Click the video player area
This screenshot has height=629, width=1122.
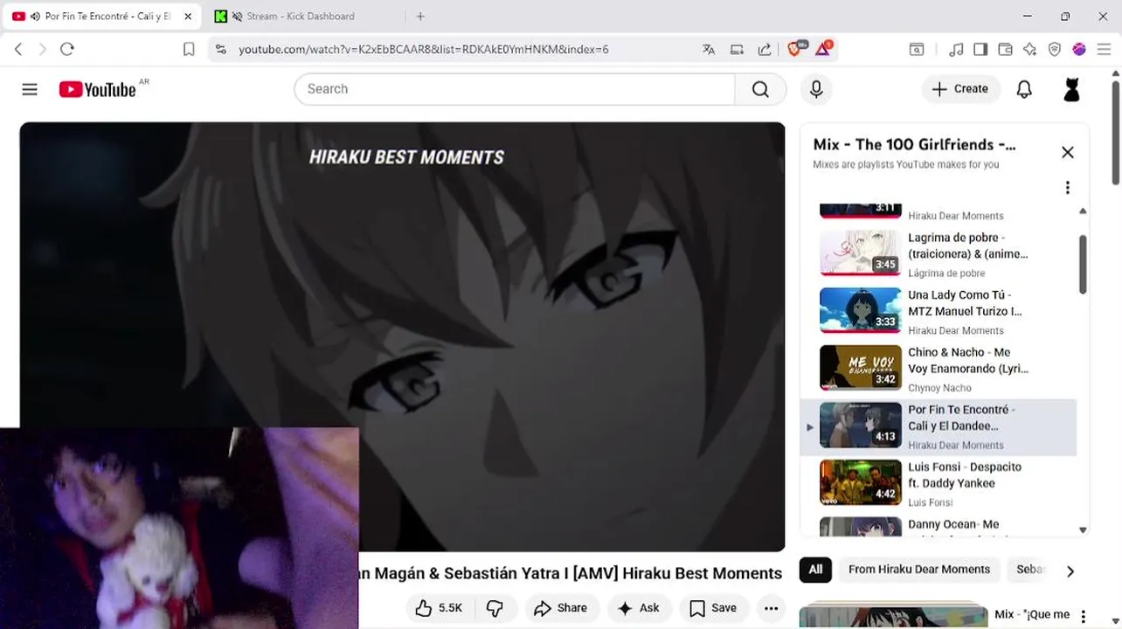click(x=402, y=336)
